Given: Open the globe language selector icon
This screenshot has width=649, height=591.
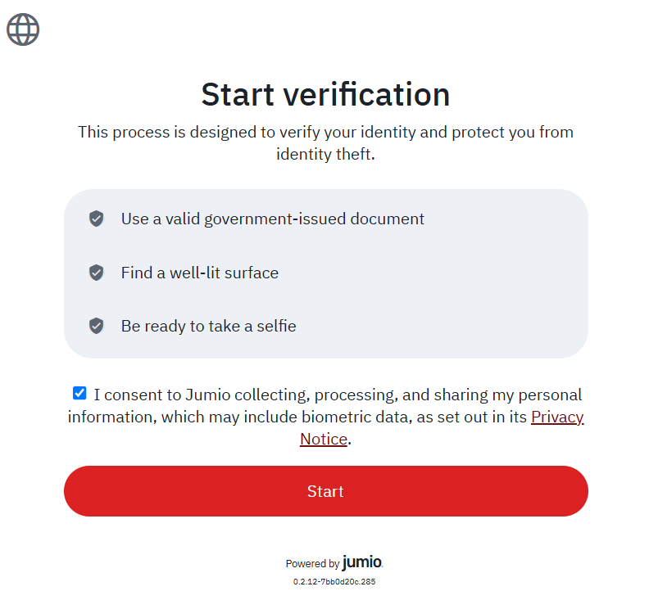Looking at the screenshot, I should pyautogui.click(x=23, y=29).
